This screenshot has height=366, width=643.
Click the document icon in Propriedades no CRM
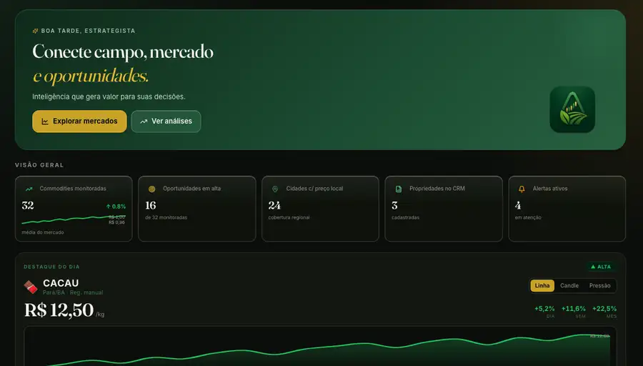tap(399, 189)
